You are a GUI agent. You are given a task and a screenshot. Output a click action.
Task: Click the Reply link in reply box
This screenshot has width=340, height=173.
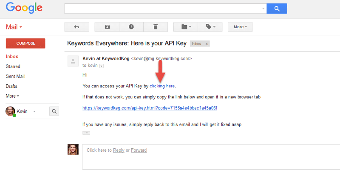tap(119, 150)
